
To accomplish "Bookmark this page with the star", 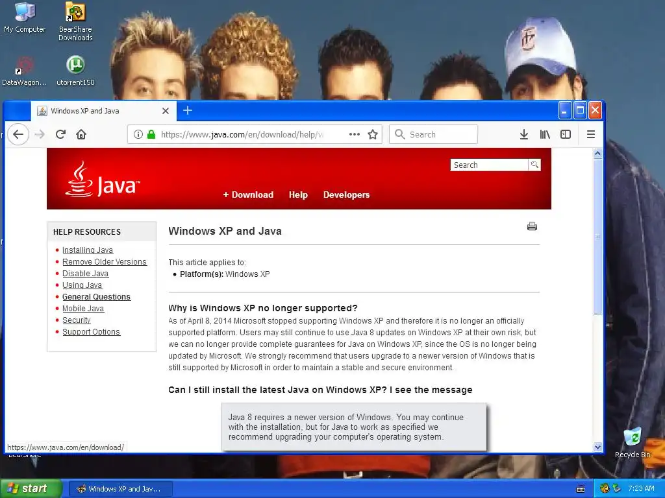I will [373, 134].
